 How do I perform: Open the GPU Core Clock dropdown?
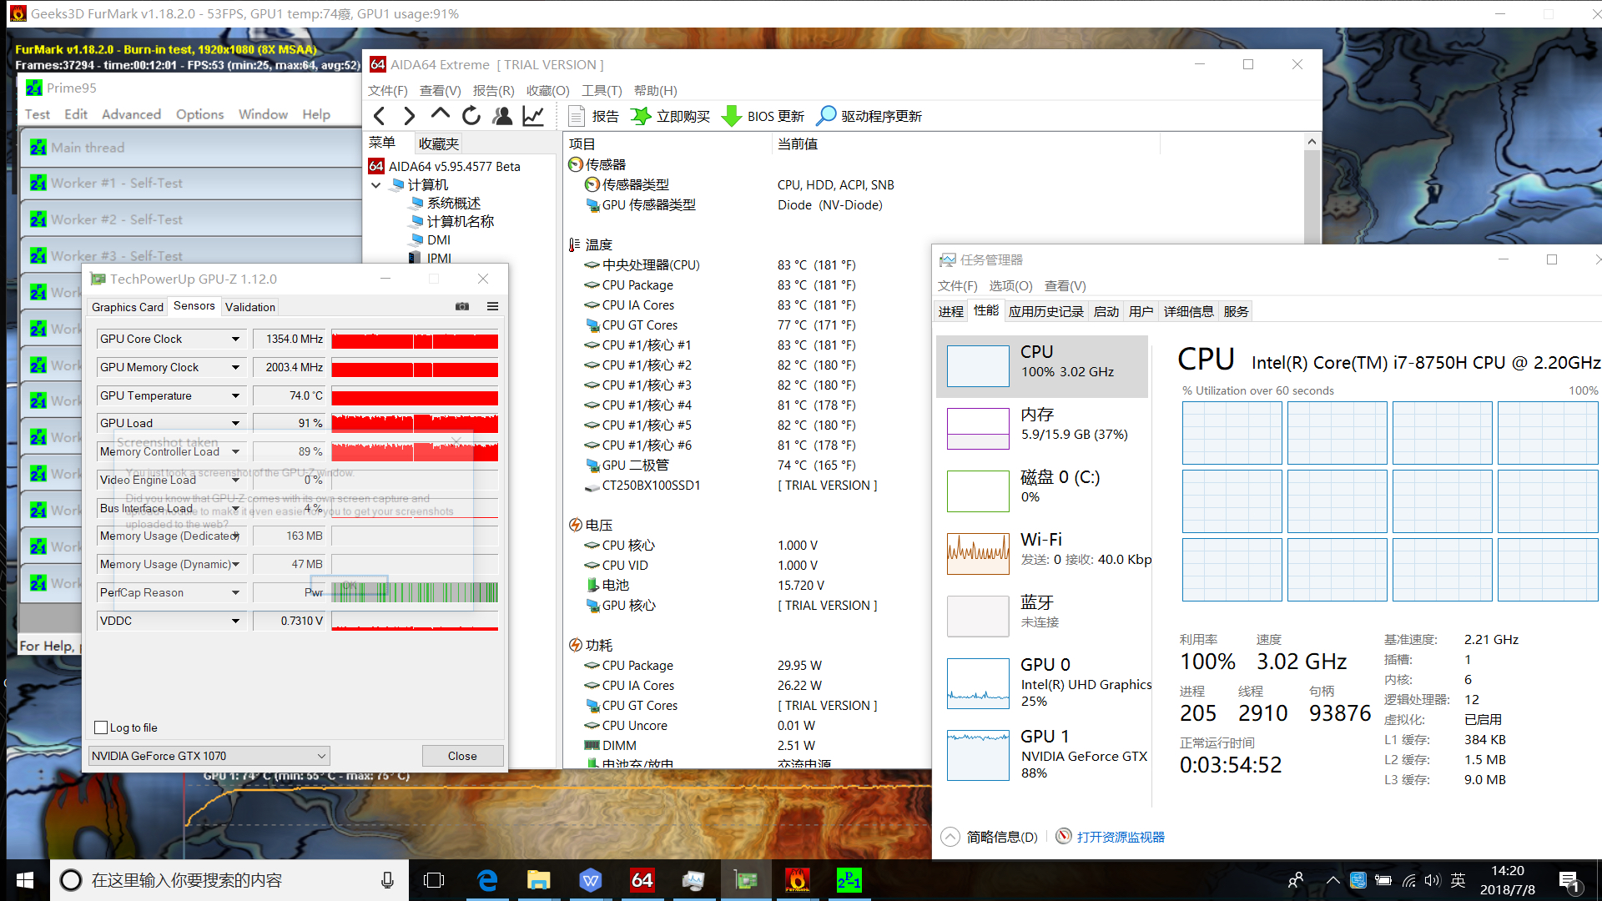click(x=235, y=339)
